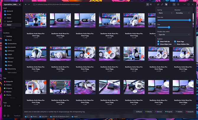Toggle Projects tag in assign bar

tap(169, 112)
